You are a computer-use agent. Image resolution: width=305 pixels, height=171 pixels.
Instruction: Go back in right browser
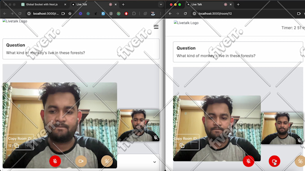(x=170, y=13)
